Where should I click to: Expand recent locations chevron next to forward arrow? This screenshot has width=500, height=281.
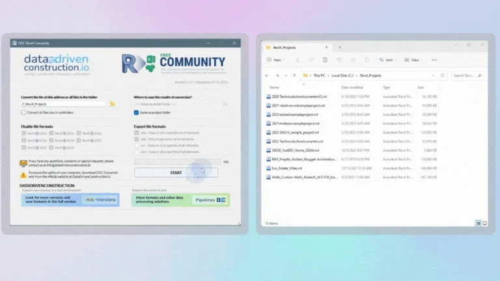pos(286,75)
